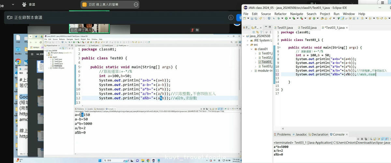The height and width of the screenshot is (163, 391).
Task: Minimize the right Package Explorer view pane
Action: coord(266,27)
